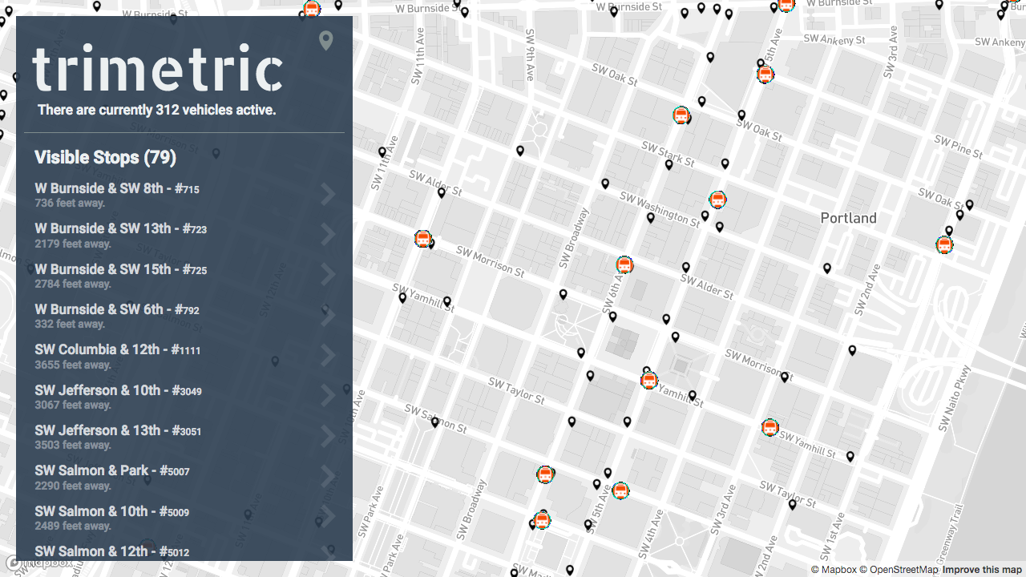Image resolution: width=1026 pixels, height=577 pixels.
Task: Click the stop marker above SW Taylor St, east side
Action: tap(793, 504)
